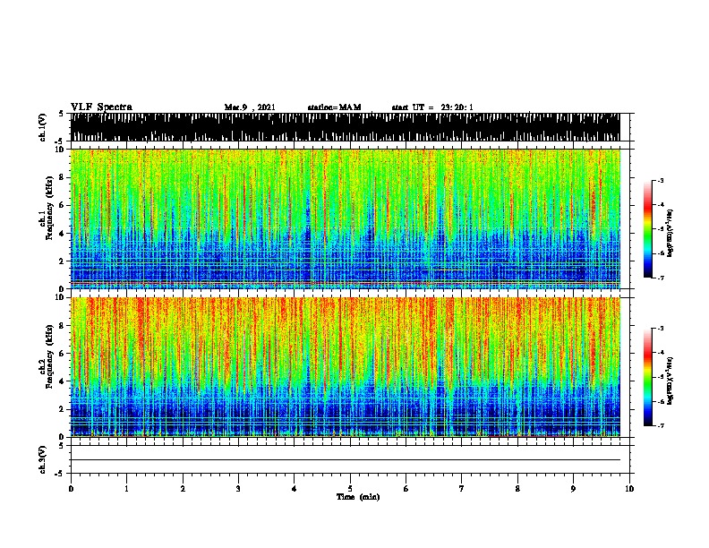Image resolution: width=709 pixels, height=548 pixels.
Task: Click the ch.2 spectrogram plot area
Action: (345, 367)
